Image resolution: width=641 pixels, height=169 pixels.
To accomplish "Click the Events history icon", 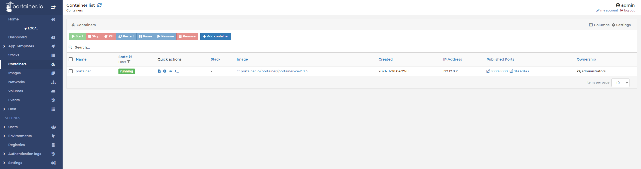I will pyautogui.click(x=53, y=100).
